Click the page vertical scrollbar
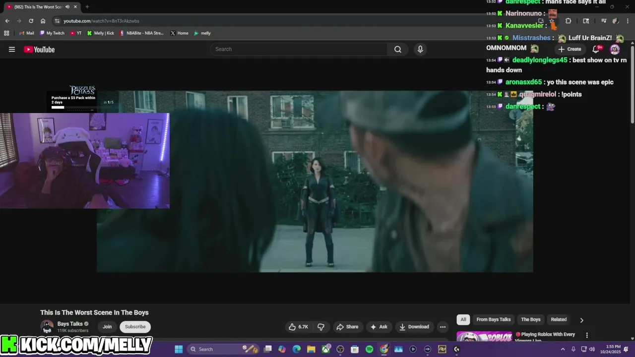 point(632,84)
